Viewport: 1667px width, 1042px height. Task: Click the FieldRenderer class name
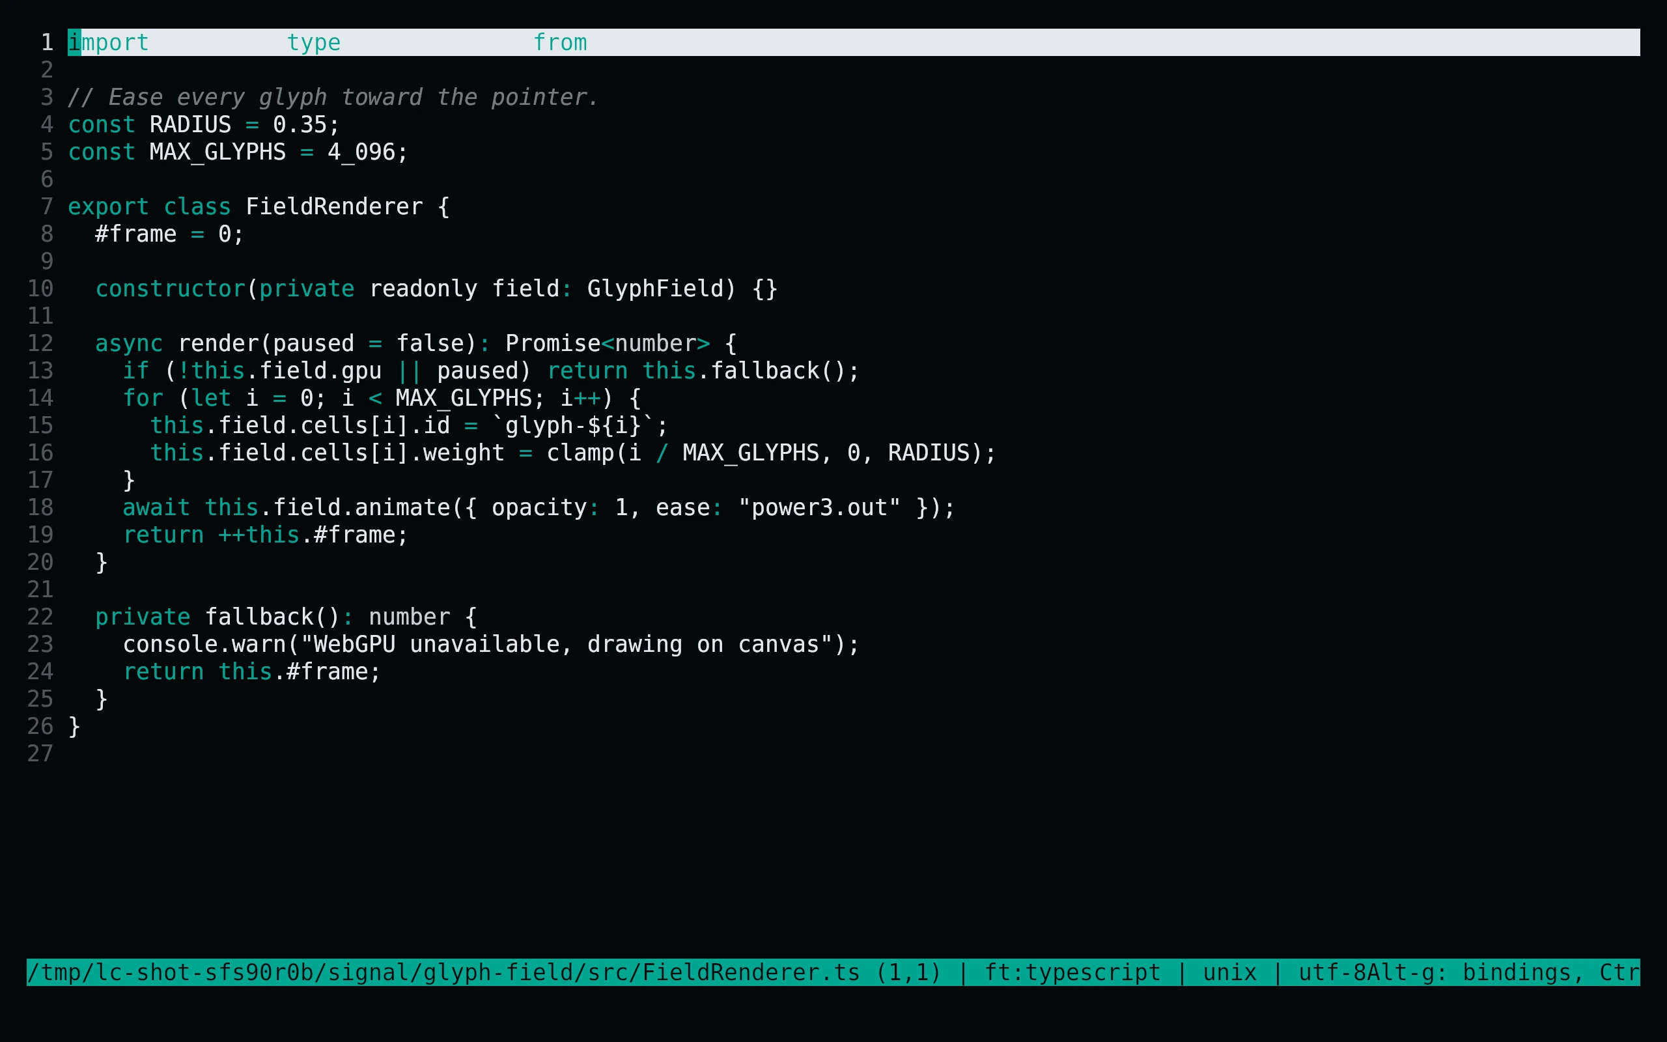click(x=334, y=206)
